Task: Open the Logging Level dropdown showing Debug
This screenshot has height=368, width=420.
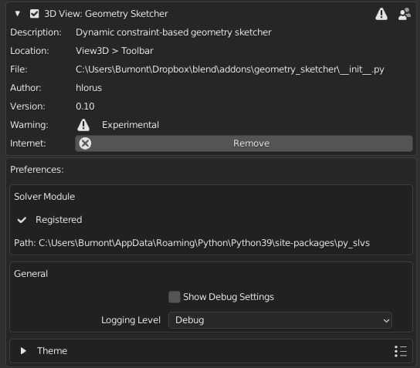Action: click(x=280, y=320)
